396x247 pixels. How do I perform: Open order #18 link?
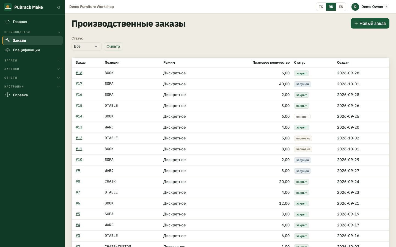[x=79, y=73]
